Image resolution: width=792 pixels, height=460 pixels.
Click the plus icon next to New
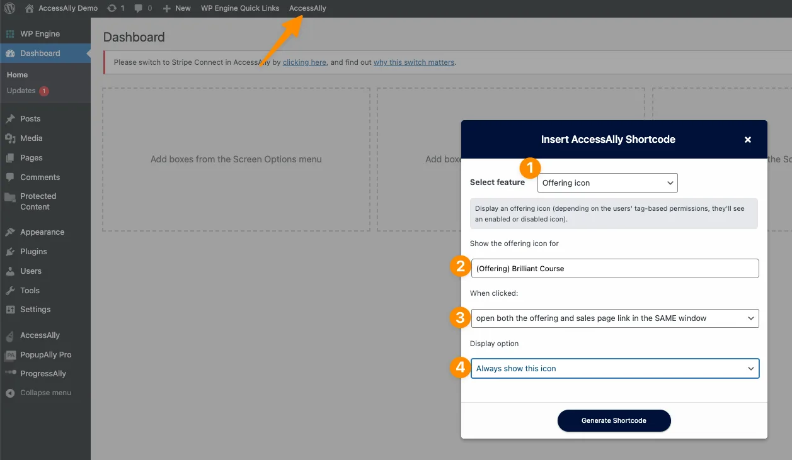pos(166,9)
